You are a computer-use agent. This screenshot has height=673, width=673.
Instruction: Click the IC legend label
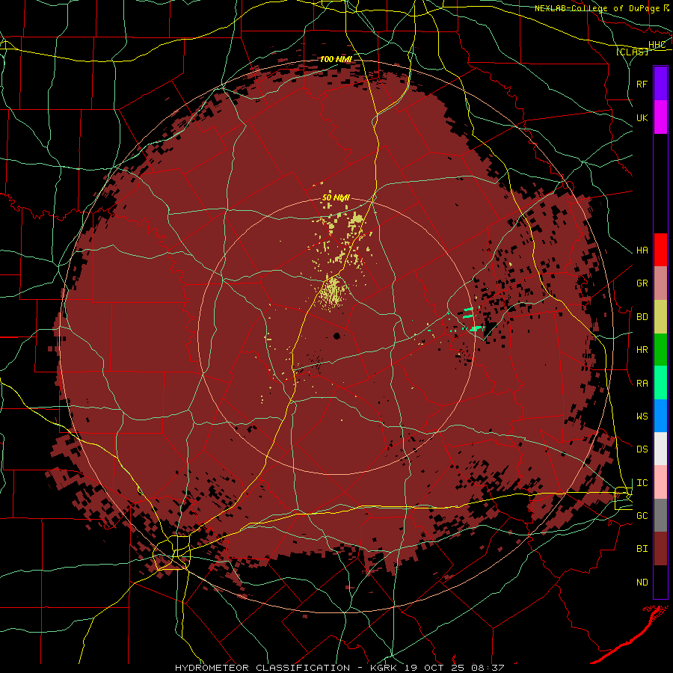pyautogui.click(x=642, y=483)
